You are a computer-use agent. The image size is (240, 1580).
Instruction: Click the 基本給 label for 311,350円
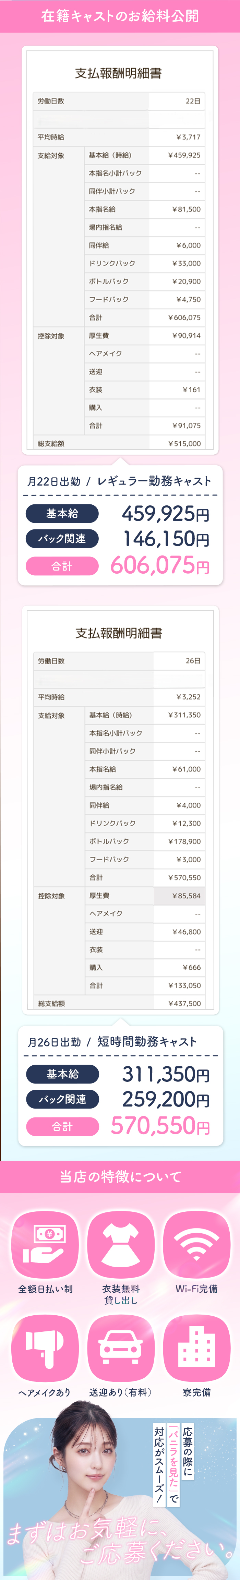(x=62, y=1074)
